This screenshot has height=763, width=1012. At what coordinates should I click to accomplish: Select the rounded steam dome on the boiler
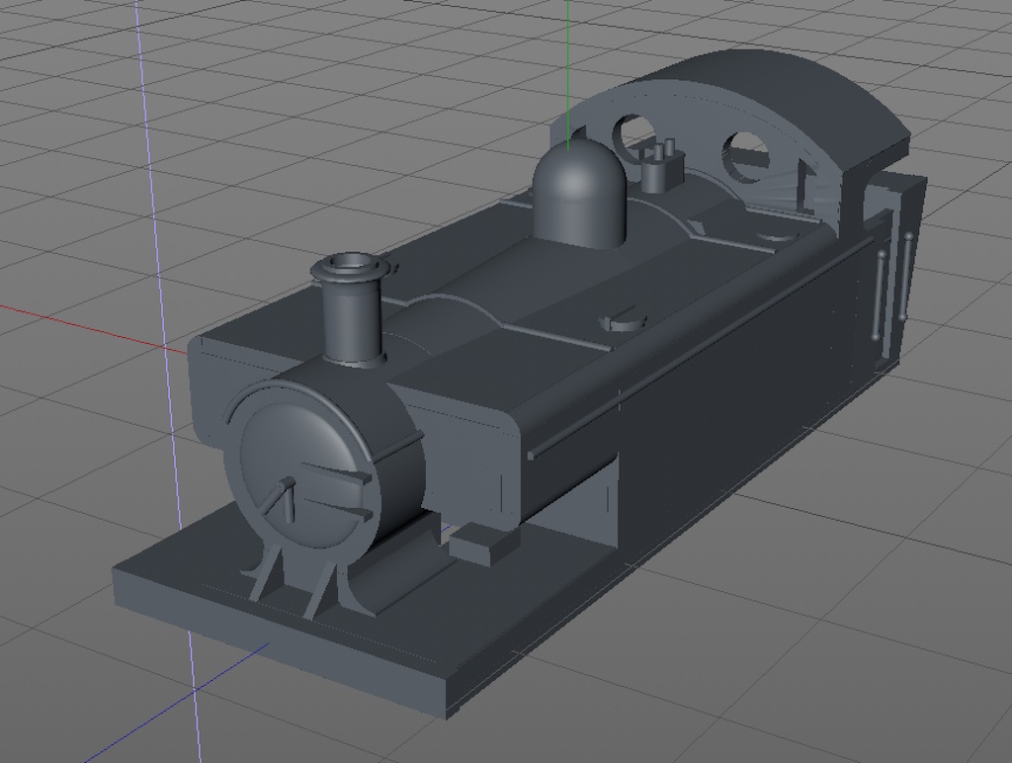click(x=579, y=194)
